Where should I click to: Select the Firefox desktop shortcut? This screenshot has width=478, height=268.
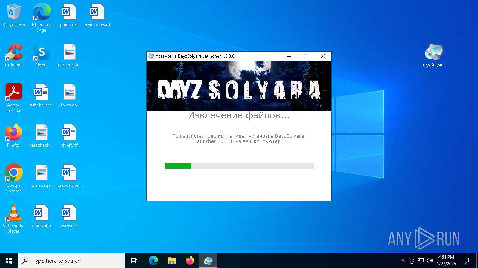(14, 136)
